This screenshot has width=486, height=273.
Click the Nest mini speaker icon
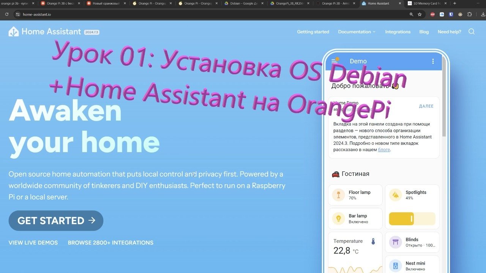coord(395,266)
